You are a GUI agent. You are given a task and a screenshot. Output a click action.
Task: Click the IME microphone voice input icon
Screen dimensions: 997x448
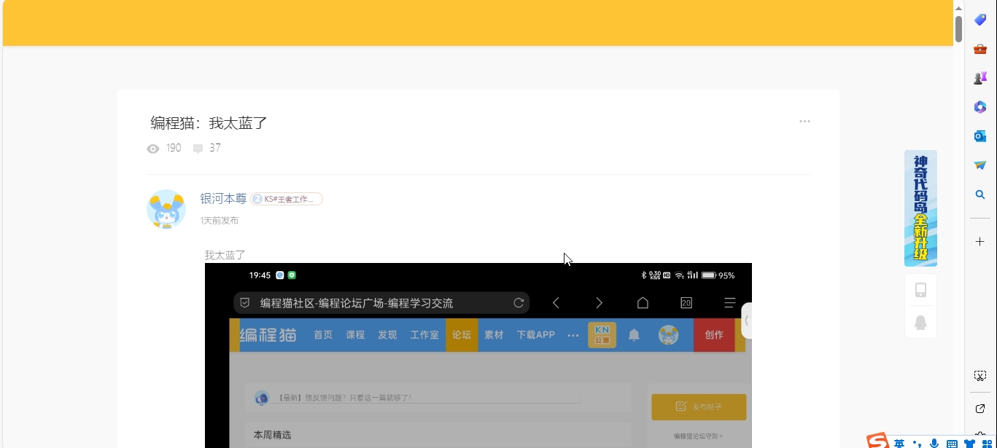(934, 443)
